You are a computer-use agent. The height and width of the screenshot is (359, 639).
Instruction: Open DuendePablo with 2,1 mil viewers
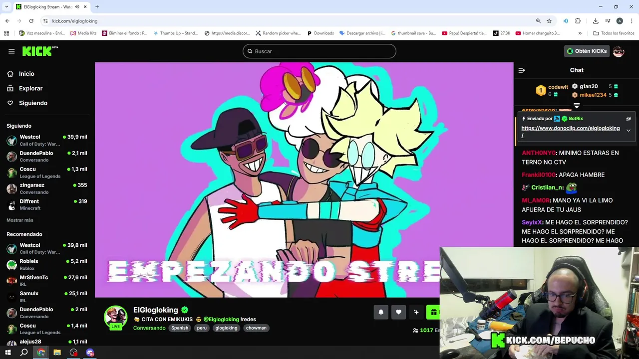pos(47,156)
